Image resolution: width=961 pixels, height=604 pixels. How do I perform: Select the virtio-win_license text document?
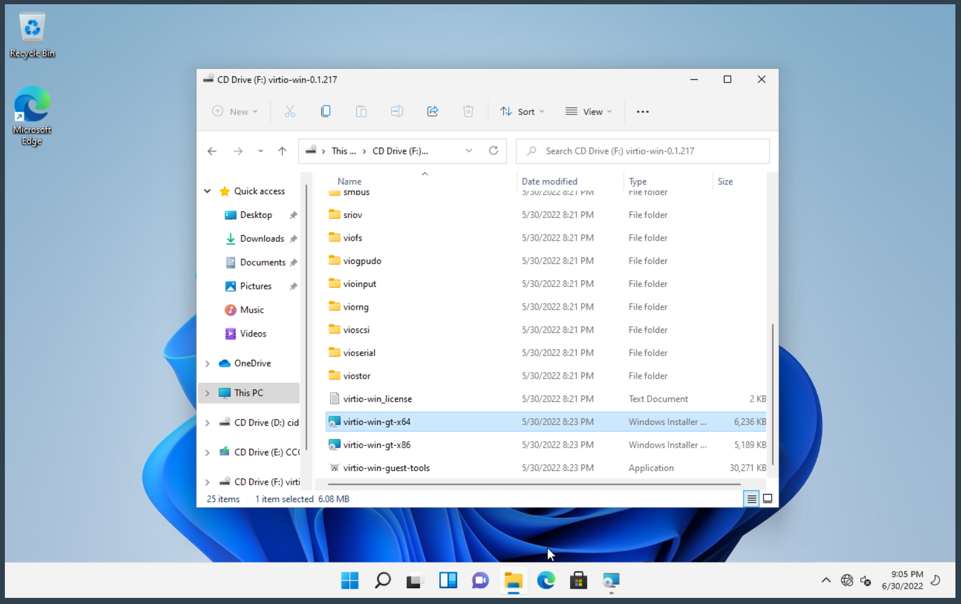click(546, 399)
